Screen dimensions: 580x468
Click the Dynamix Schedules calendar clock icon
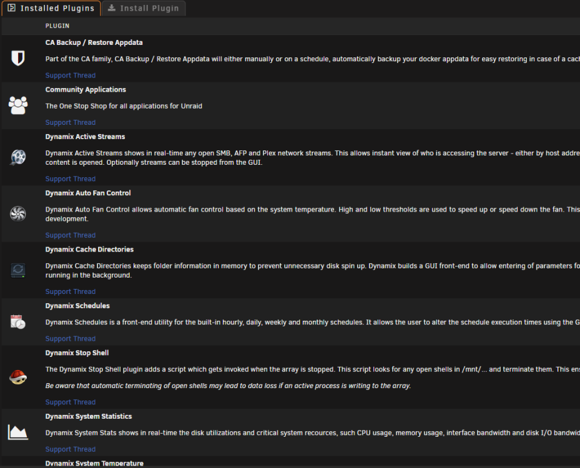[x=17, y=321]
